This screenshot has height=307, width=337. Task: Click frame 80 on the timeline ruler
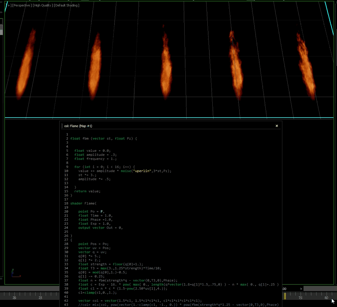(x=326, y=298)
